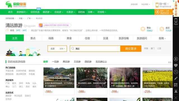Click the back-to-top arrow icon
The height and width of the screenshot is (101, 179).
176,91
